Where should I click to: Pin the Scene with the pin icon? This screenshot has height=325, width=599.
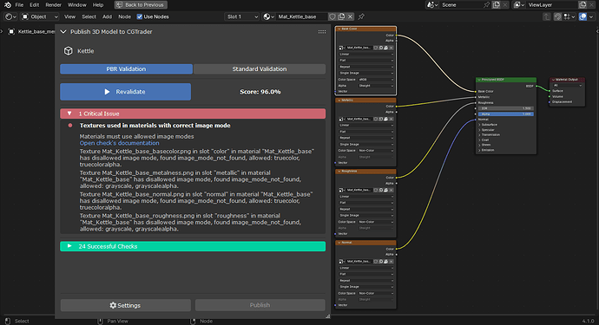(486, 5)
